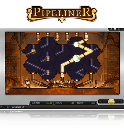
Task: Click the gold coin bet chip
Action: coord(111,102)
